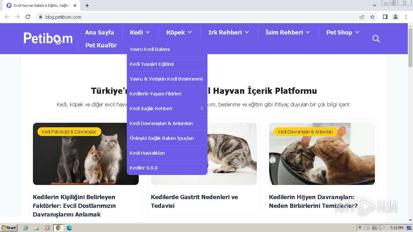
Task: Expand the Pet Shop dropdown
Action: pyautogui.click(x=343, y=32)
